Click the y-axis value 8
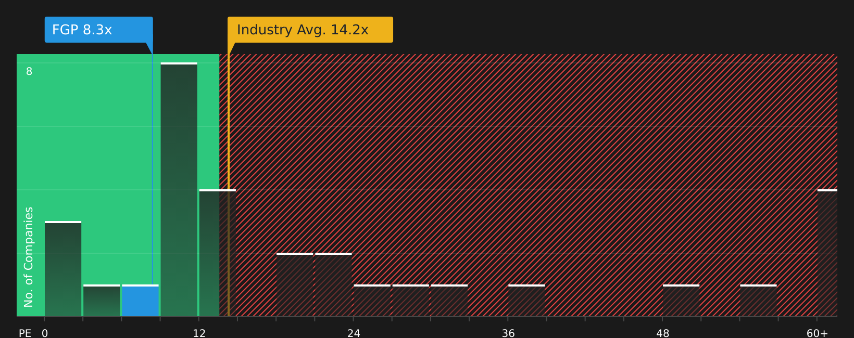 pos(29,72)
